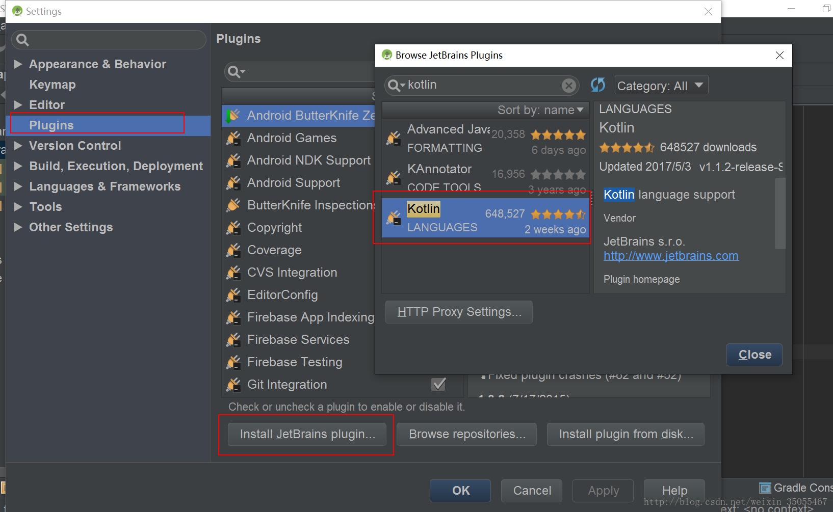This screenshot has width=833, height=512.
Task: Clear the kotlin search text with X icon
Action: [x=569, y=86]
